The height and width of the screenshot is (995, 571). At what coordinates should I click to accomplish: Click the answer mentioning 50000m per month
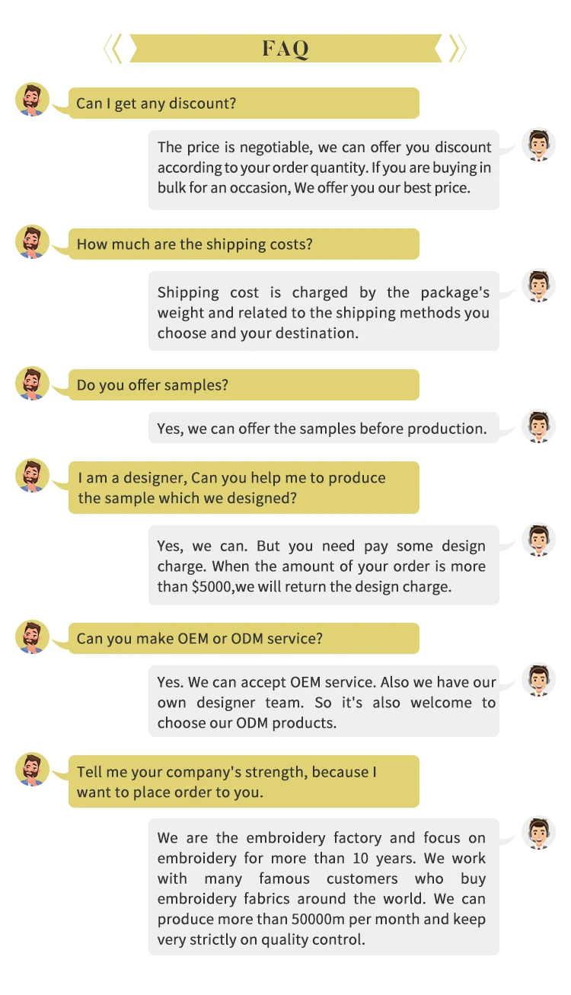click(x=323, y=888)
